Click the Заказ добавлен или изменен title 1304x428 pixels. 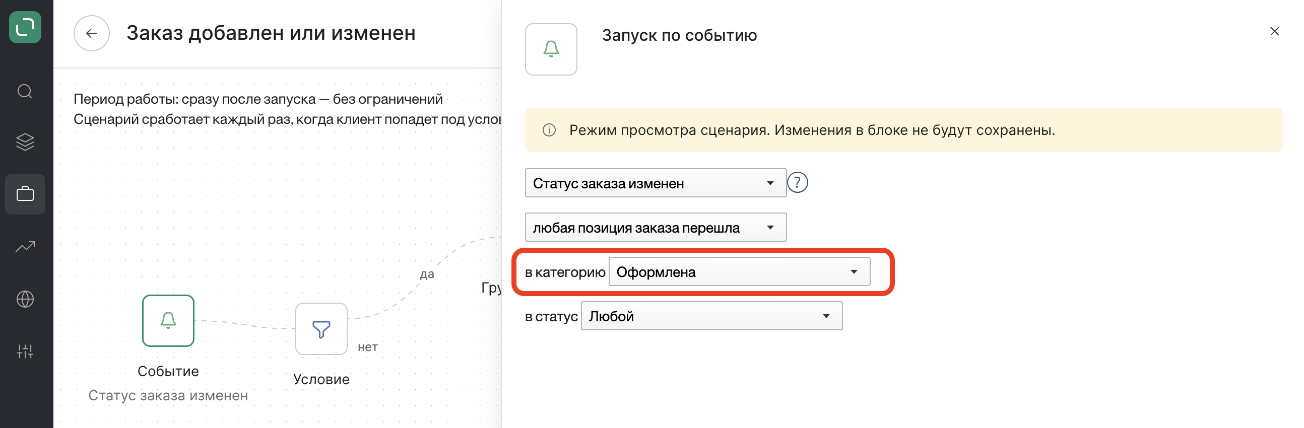click(x=271, y=33)
